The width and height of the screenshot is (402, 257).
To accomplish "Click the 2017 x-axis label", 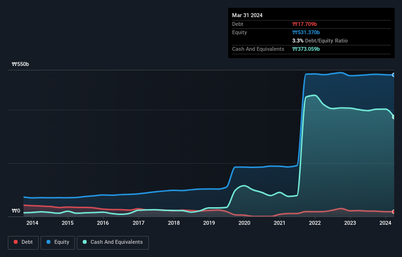I will point(139,223).
